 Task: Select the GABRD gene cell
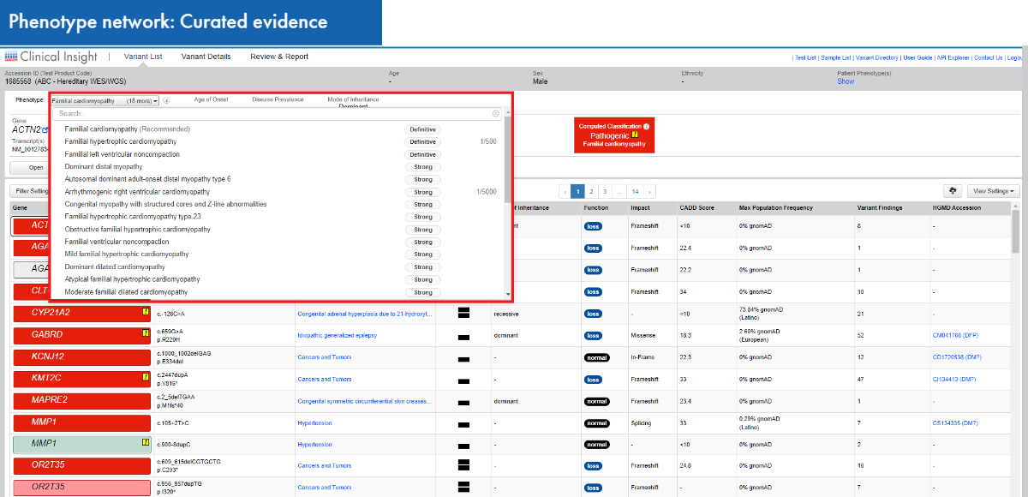click(x=81, y=335)
